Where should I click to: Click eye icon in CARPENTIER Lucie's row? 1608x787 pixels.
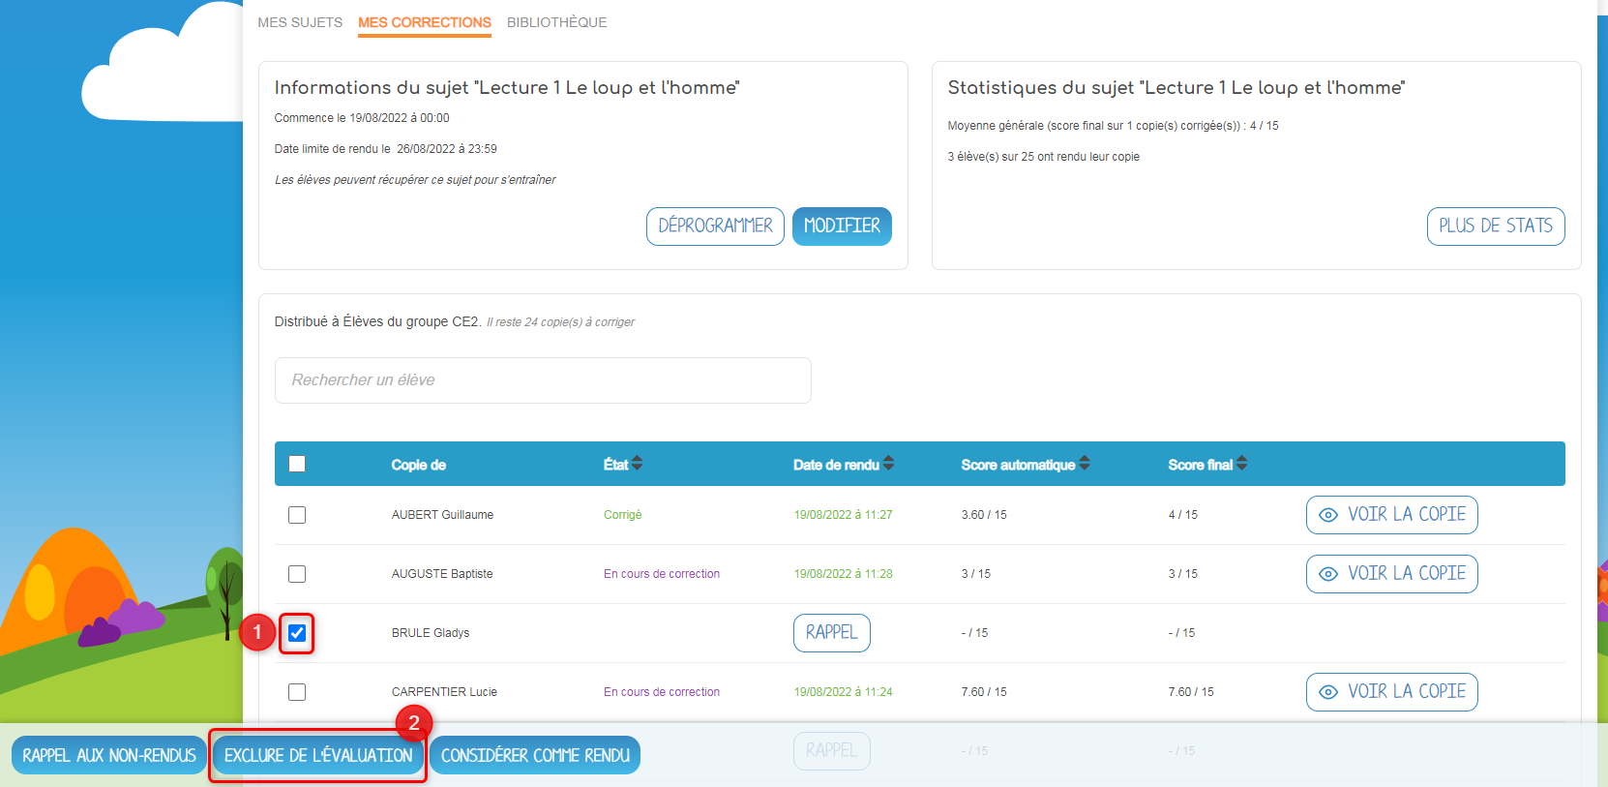pos(1328,692)
